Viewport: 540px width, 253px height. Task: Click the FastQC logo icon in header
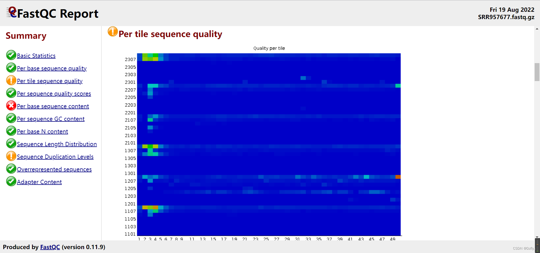click(x=12, y=13)
